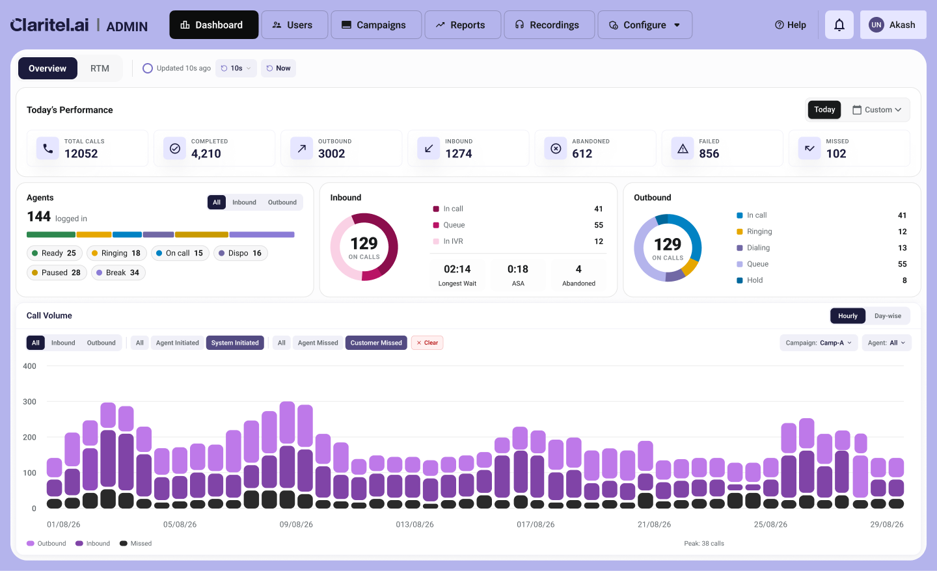The image size is (937, 571).
Task: Click the Reports trend-line icon
Action: 440,25
